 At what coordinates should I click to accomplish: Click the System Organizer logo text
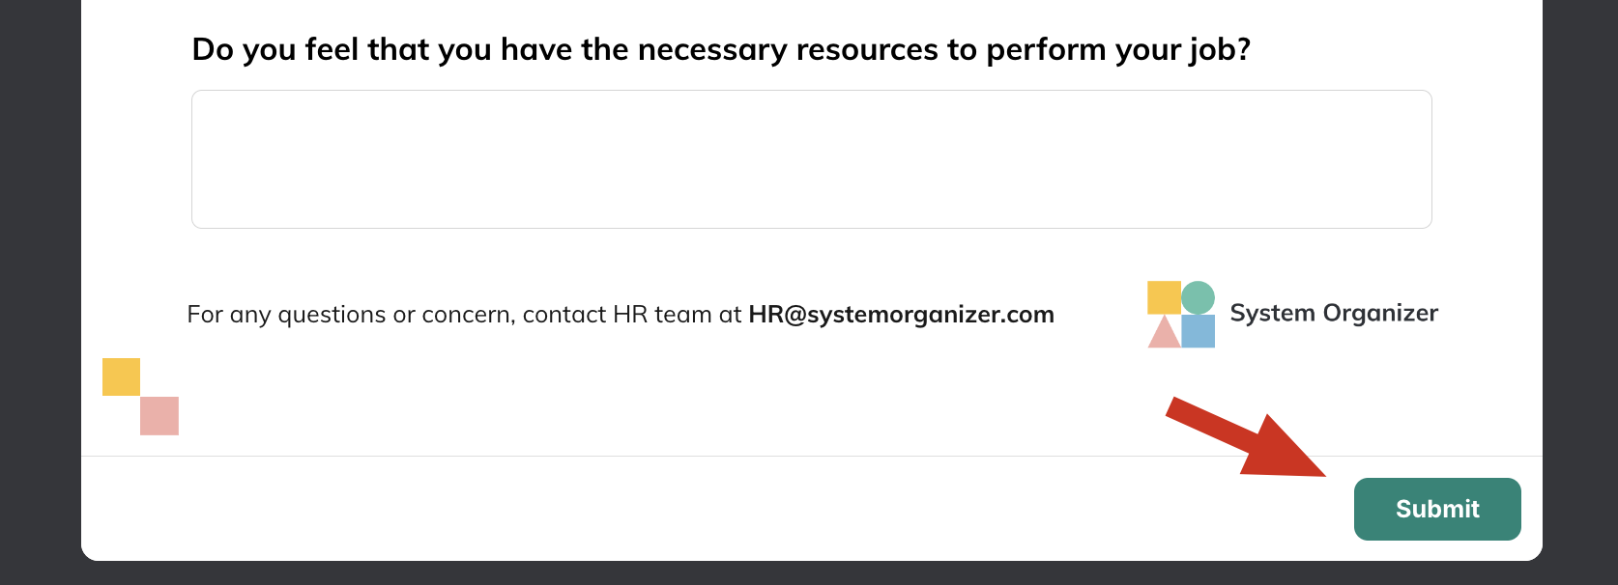click(1334, 314)
